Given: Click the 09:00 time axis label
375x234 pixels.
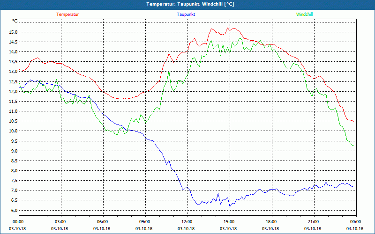Looking at the screenshot, I should pos(145,222).
